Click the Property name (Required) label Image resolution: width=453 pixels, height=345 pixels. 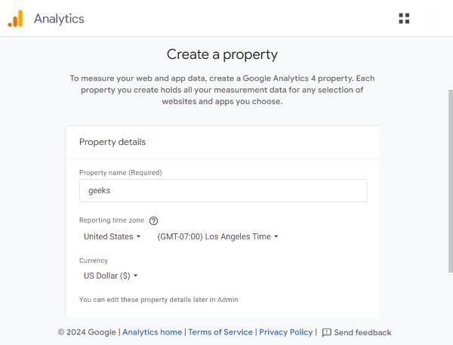pos(120,173)
